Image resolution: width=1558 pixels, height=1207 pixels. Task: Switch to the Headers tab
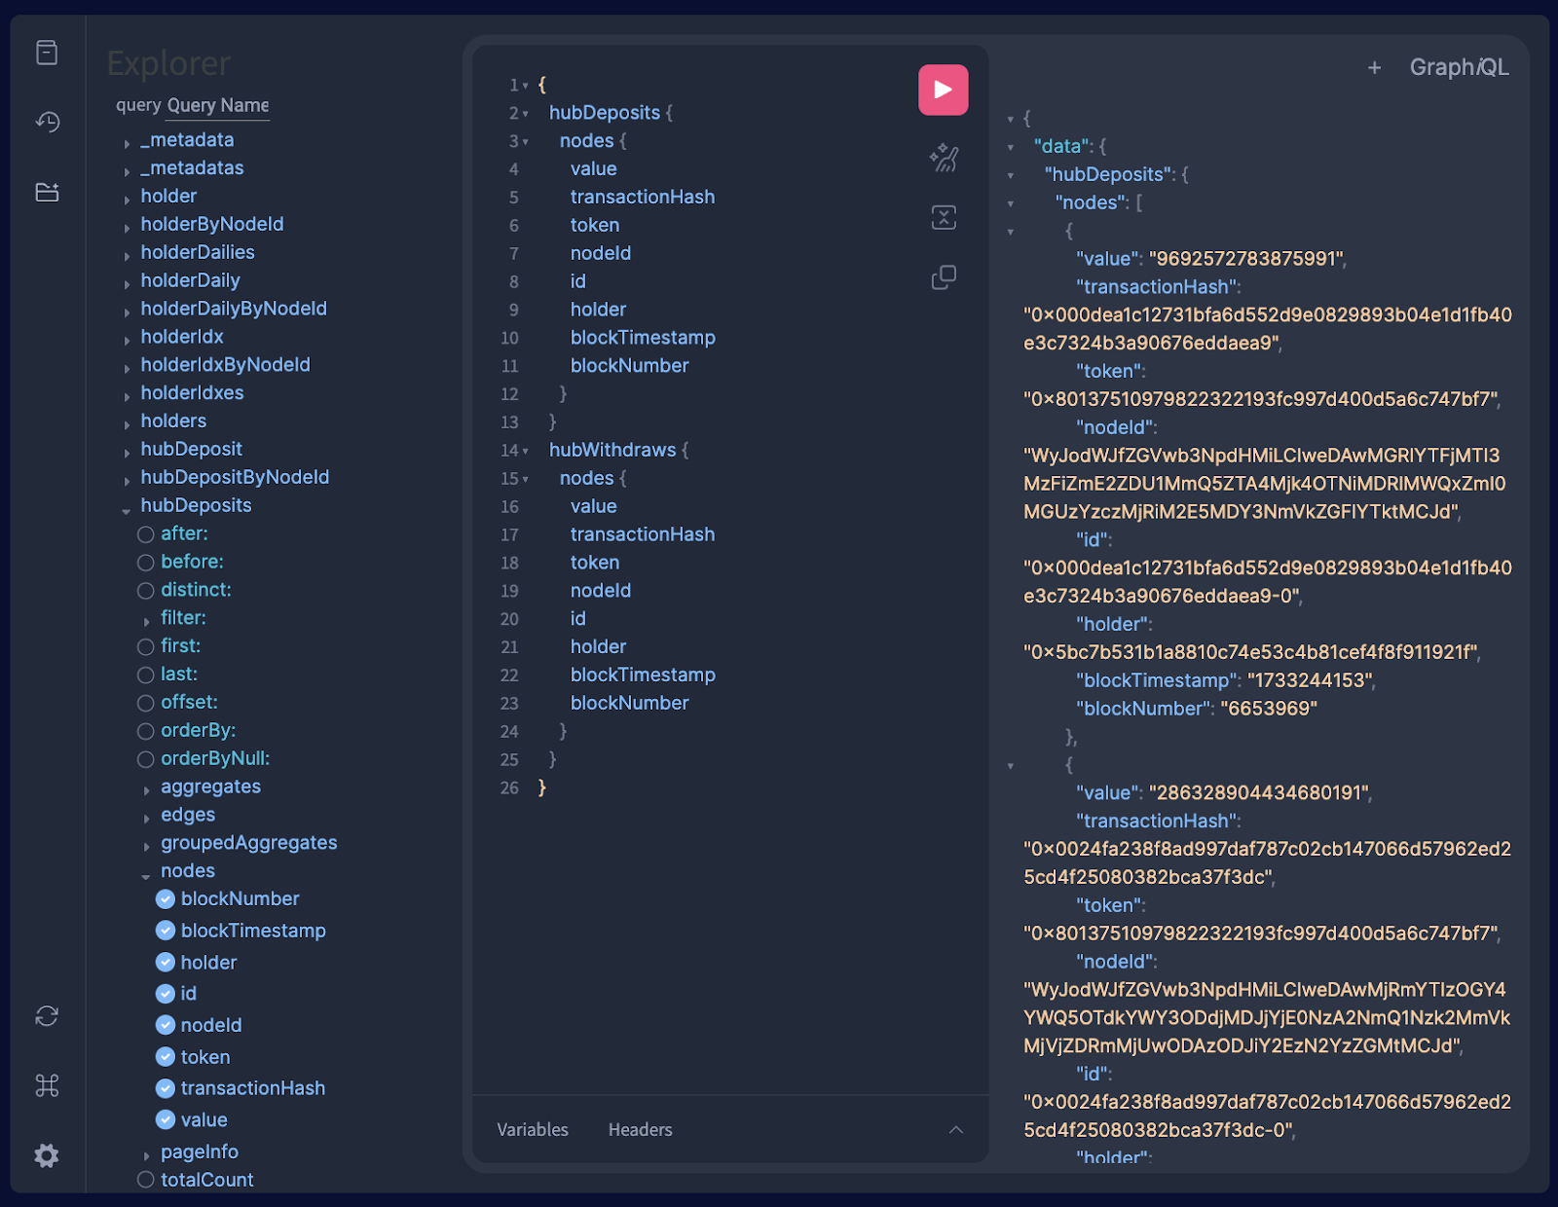[640, 1129]
